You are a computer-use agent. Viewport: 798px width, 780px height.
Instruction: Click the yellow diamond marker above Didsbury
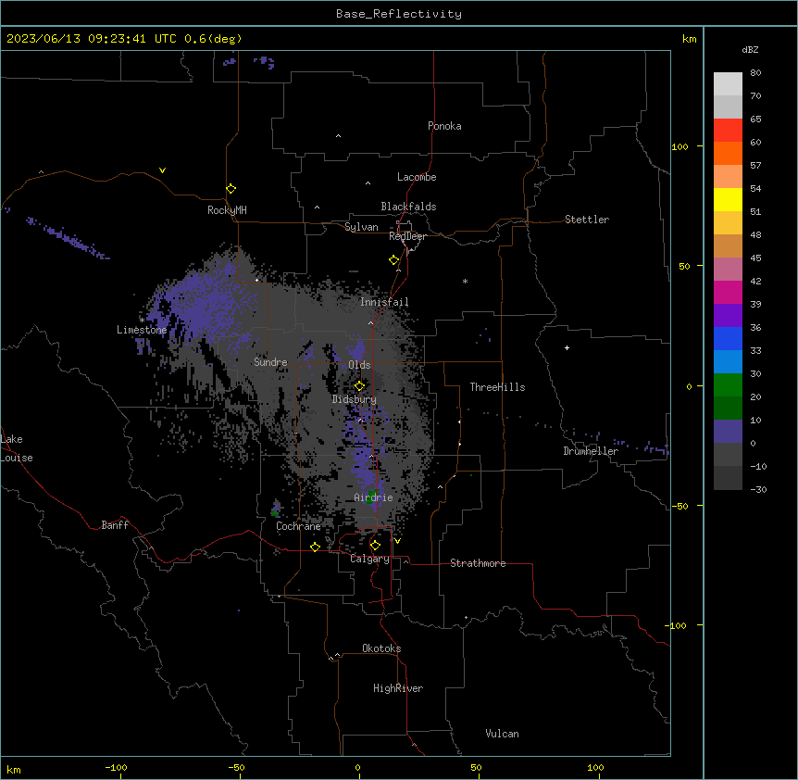pos(359,386)
